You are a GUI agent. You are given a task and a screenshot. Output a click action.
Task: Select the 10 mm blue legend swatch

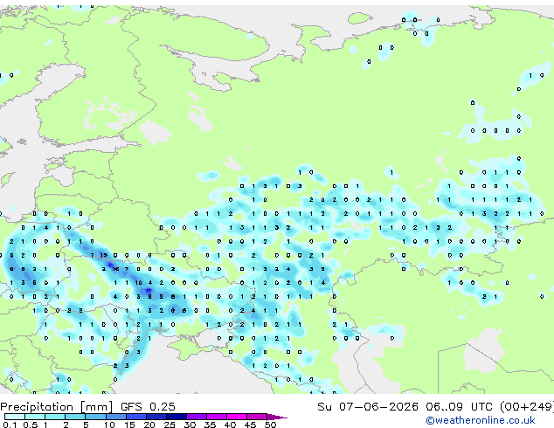116,417
